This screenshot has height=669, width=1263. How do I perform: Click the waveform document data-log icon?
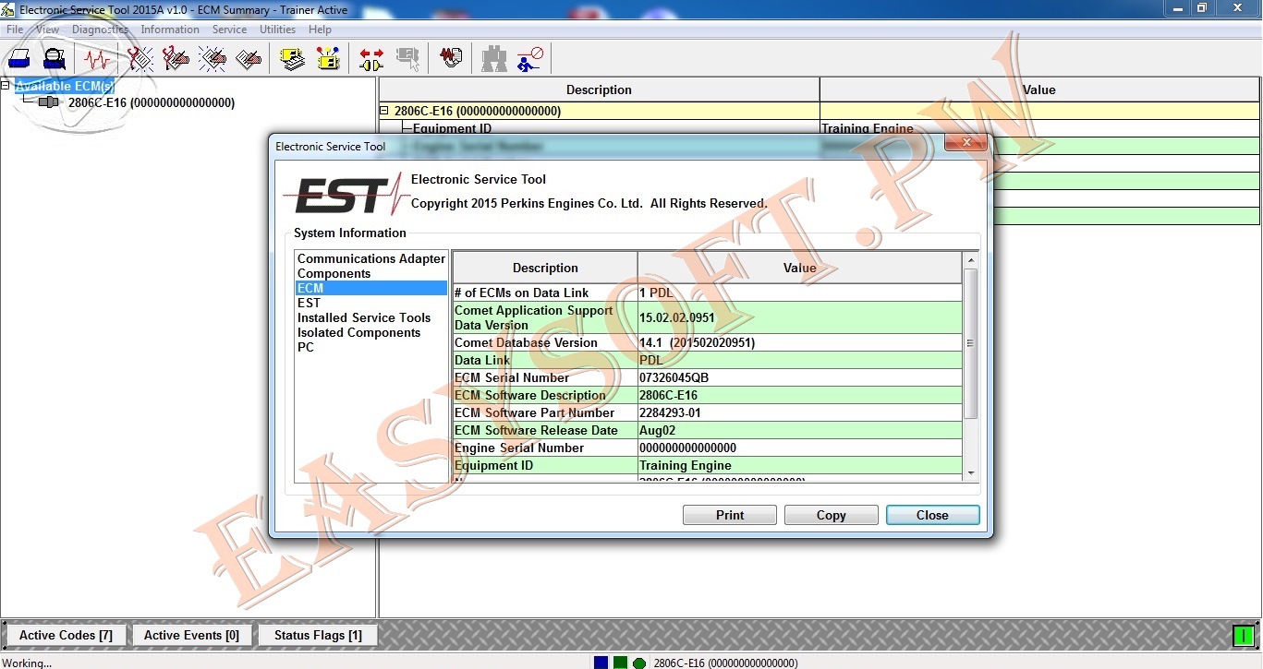(451, 59)
